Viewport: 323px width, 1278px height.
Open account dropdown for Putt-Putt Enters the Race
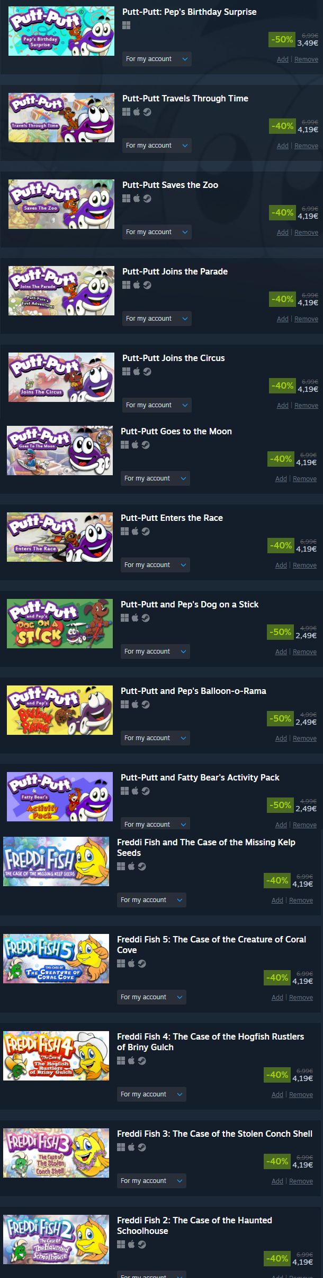[155, 565]
